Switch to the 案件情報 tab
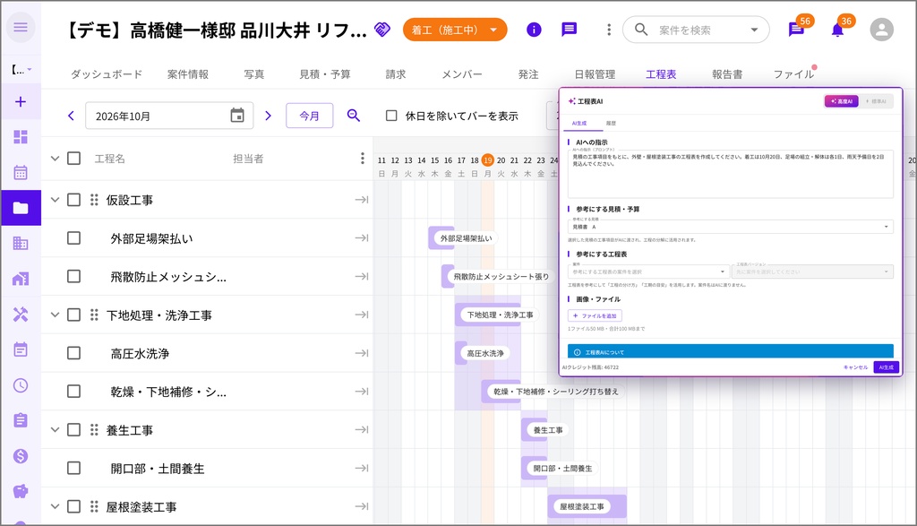The width and height of the screenshot is (917, 526). point(188,74)
